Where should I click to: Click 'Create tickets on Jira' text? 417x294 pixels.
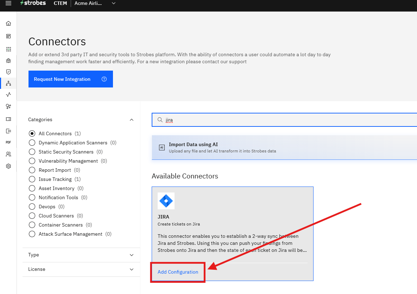coord(179,224)
